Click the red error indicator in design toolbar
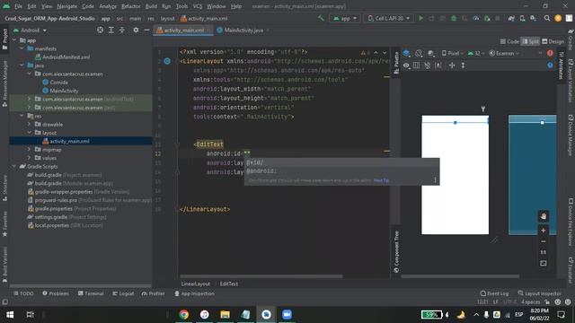Screen dimensions: 575x323 click(550, 54)
